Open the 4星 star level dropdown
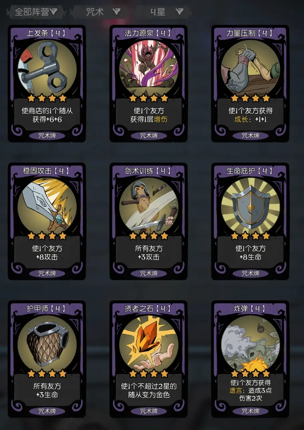This screenshot has height=430, width=304. click(x=166, y=12)
